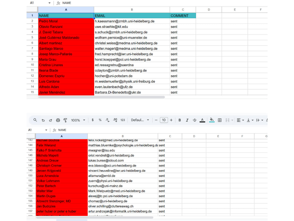294x221 pixels.
Task: Decrease font size with minus button
Action: (x=156, y=120)
